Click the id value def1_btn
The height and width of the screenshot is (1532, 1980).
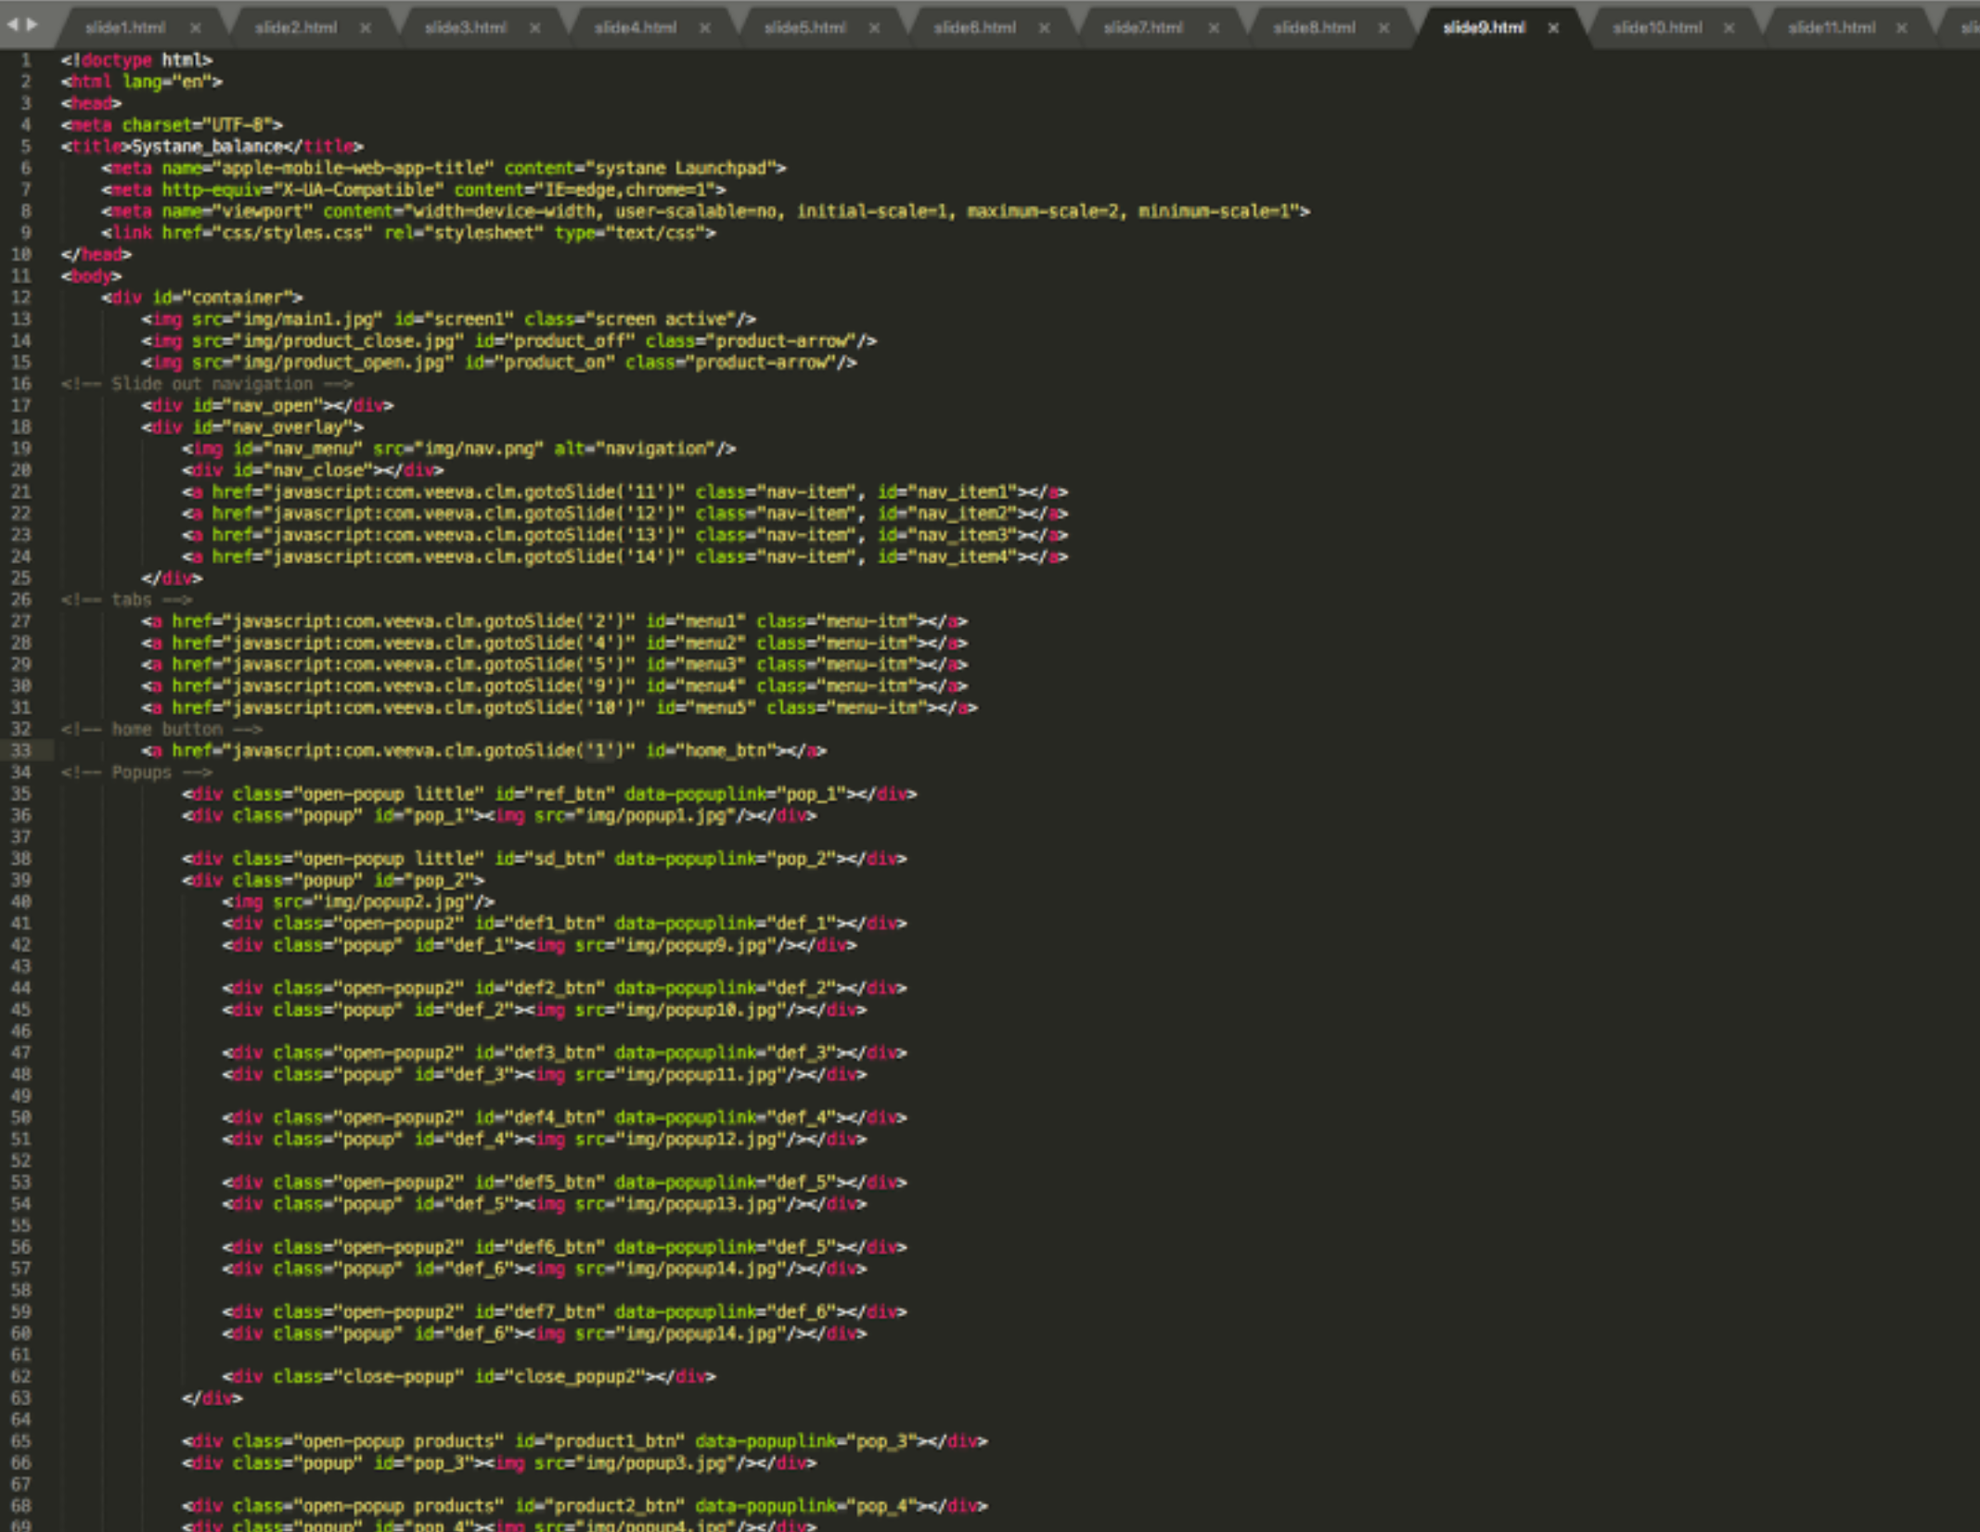click(555, 924)
